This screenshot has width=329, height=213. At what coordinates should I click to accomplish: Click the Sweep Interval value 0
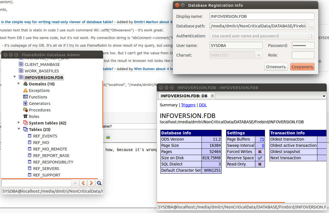[263, 145]
